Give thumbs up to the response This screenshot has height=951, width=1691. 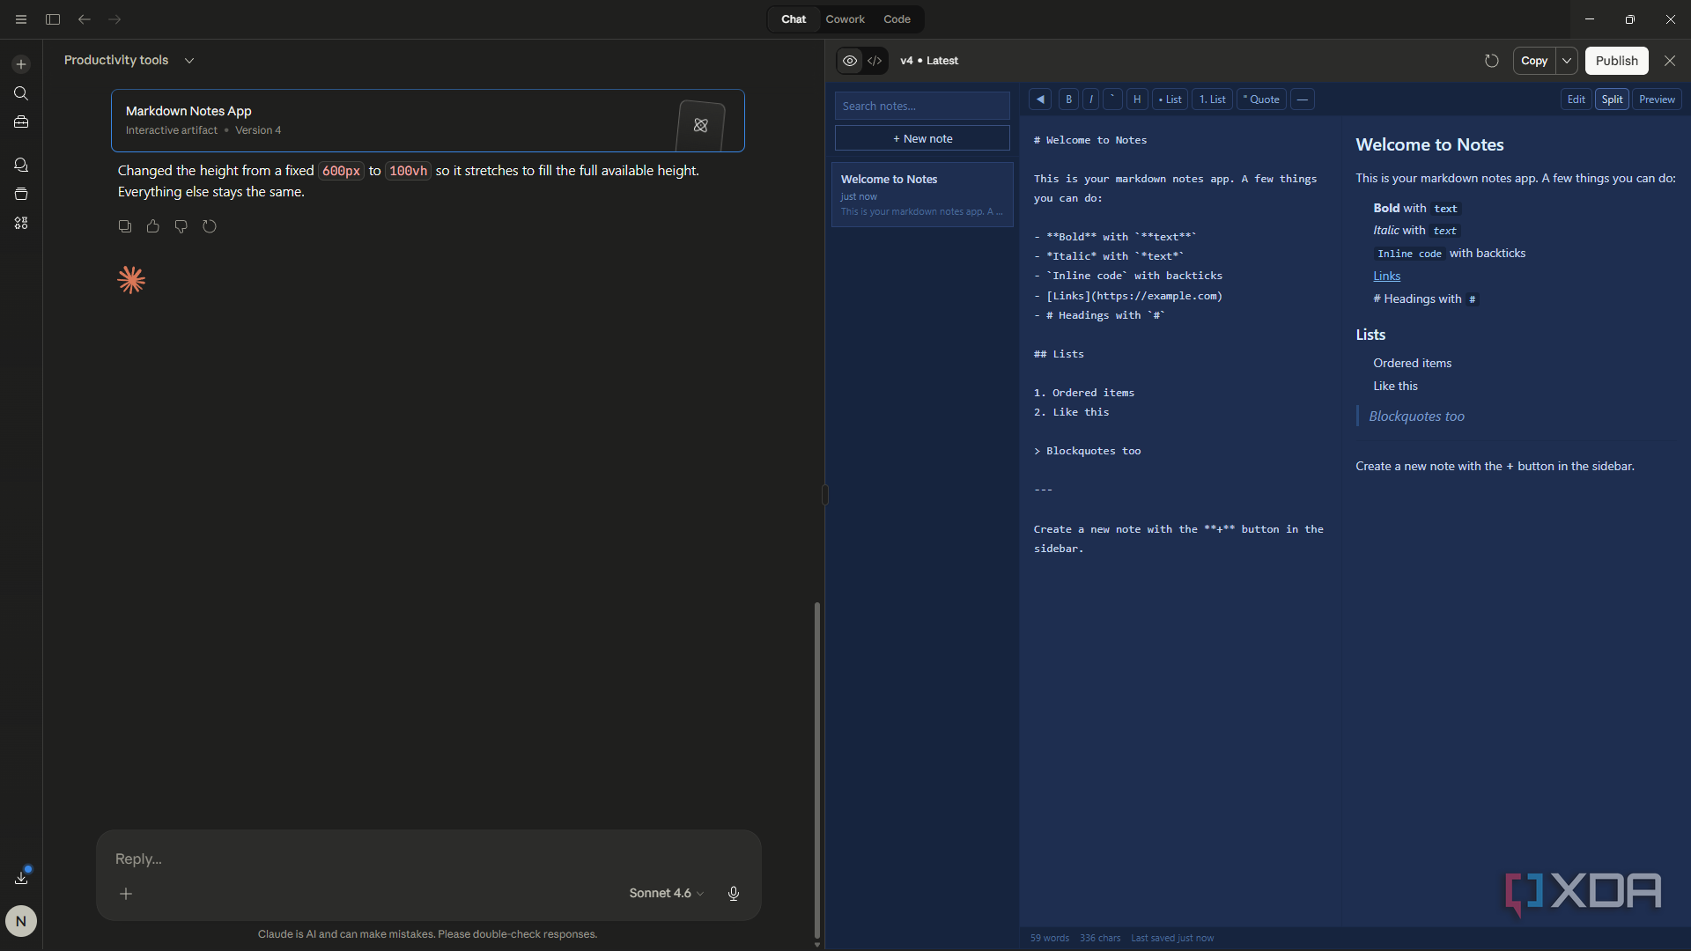pyautogui.click(x=153, y=226)
